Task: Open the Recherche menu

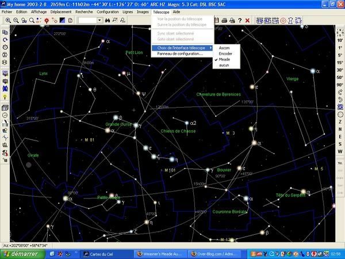Action: pos(84,12)
